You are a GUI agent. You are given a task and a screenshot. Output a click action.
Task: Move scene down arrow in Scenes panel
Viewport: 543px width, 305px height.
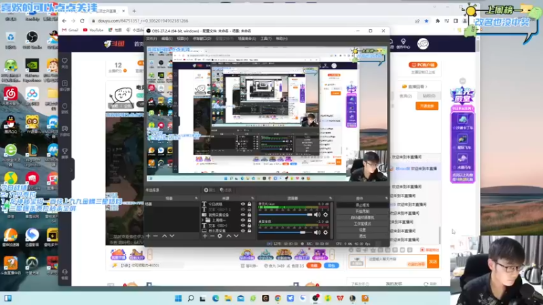click(x=172, y=236)
